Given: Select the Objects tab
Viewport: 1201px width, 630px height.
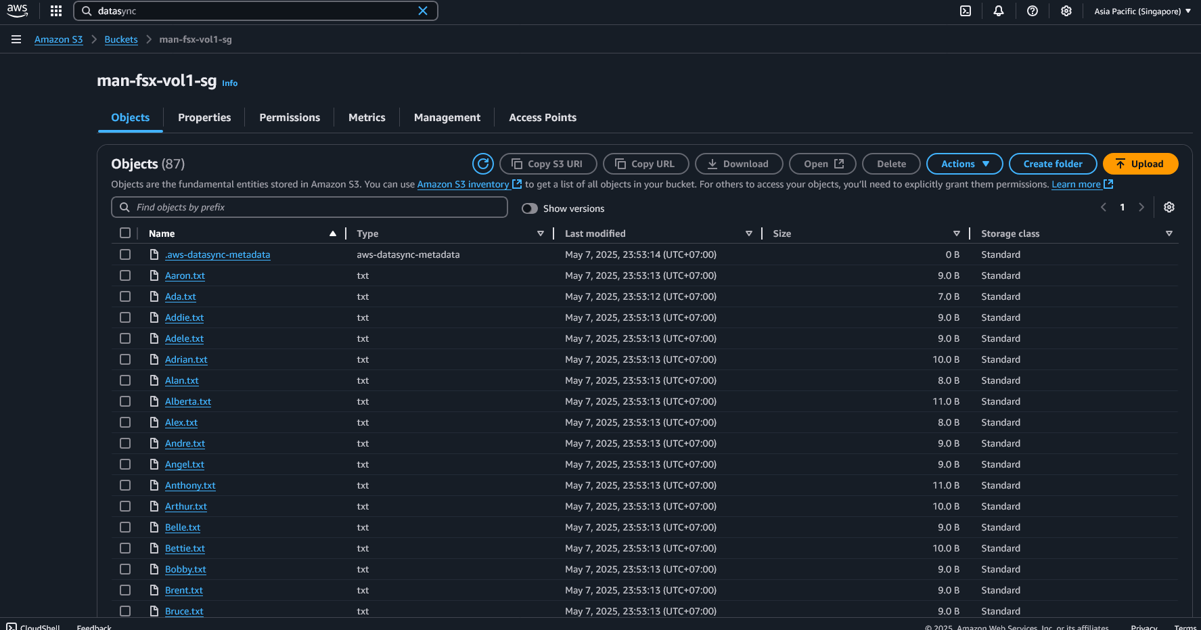Looking at the screenshot, I should point(130,118).
